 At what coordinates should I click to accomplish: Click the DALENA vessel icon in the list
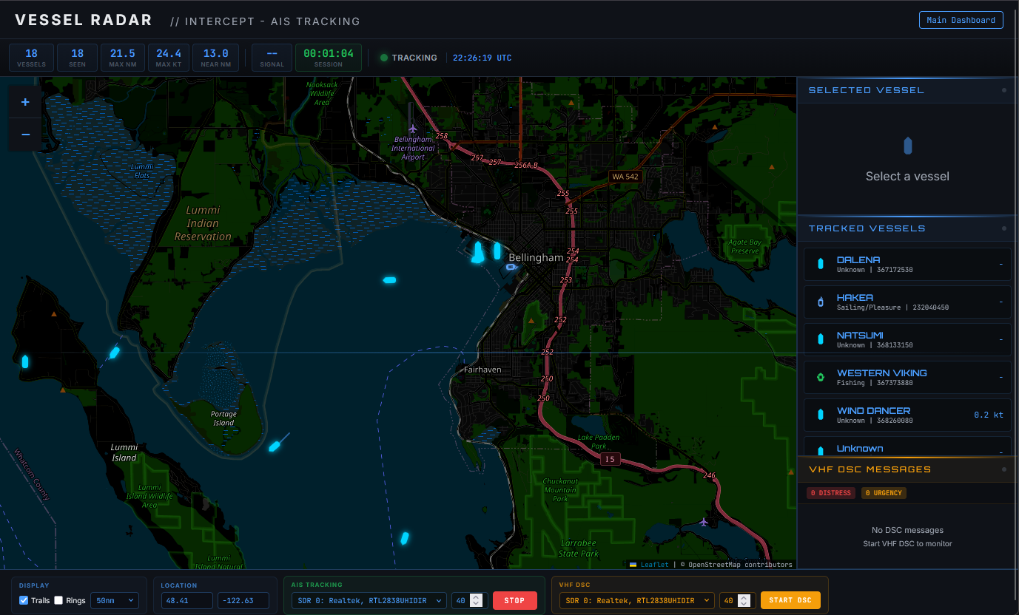pos(821,264)
